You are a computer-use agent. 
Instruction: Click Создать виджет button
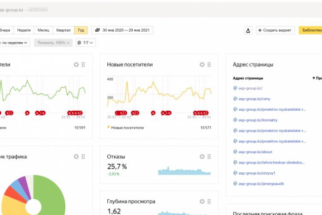point(275,30)
